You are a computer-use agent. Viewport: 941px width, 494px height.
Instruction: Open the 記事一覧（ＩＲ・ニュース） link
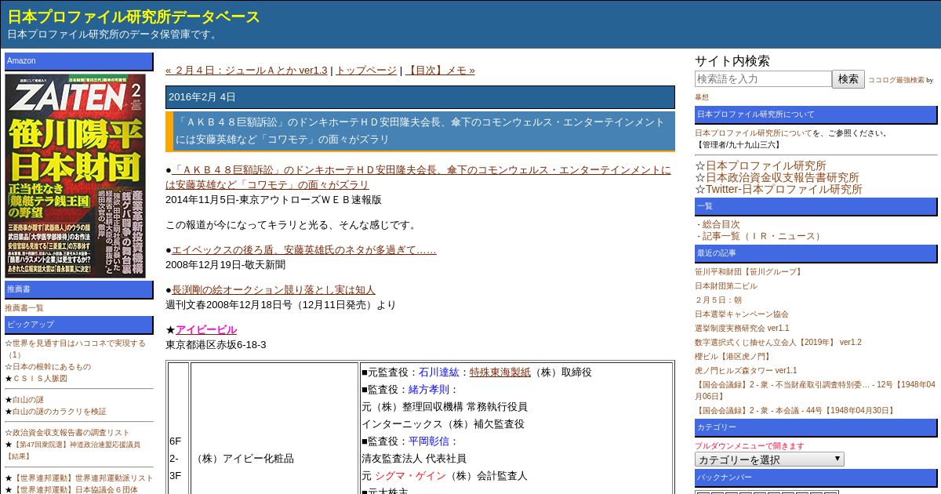coord(762,236)
